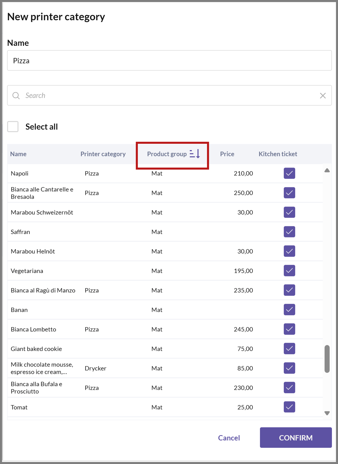
Task: Click the Kitchen ticket column header
Action: [278, 154]
